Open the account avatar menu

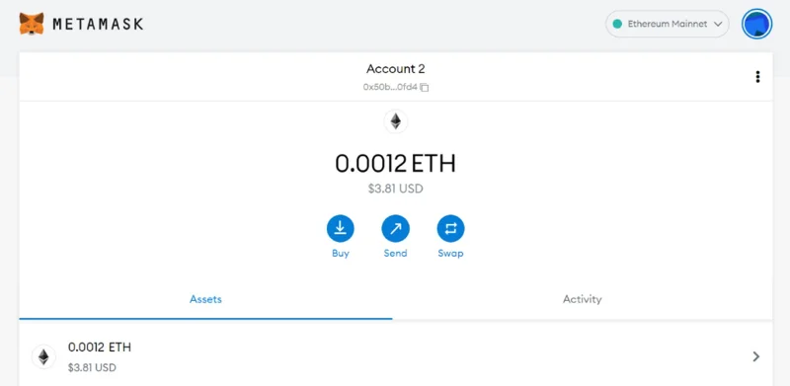point(756,24)
